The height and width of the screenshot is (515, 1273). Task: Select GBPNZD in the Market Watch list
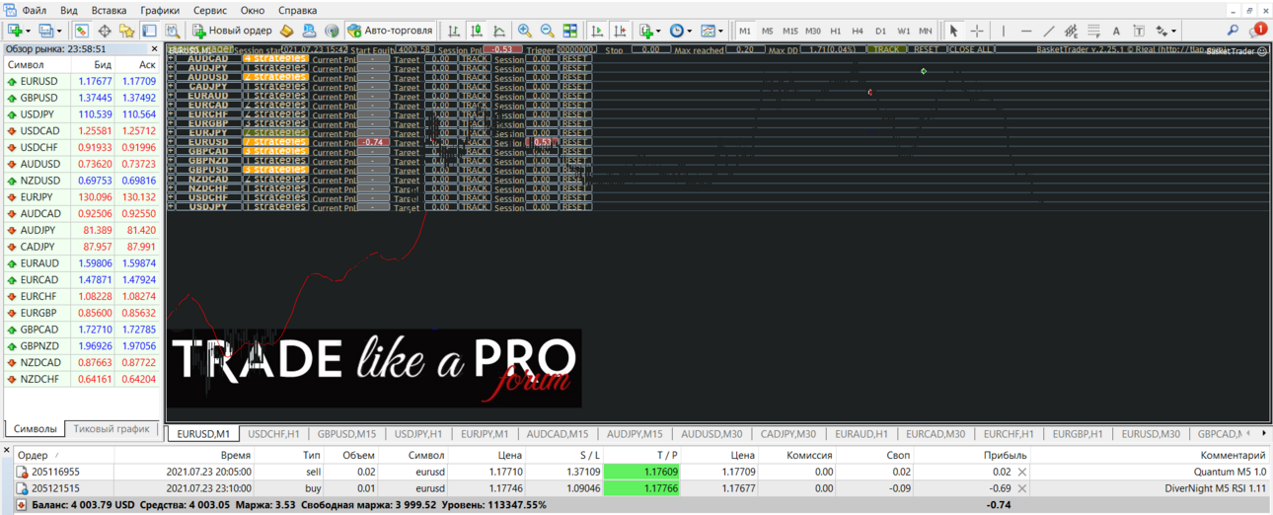point(81,346)
